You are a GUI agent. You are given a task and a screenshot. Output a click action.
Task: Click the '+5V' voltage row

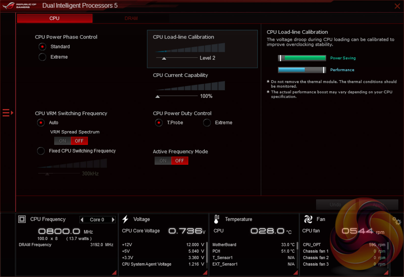click(x=163, y=251)
